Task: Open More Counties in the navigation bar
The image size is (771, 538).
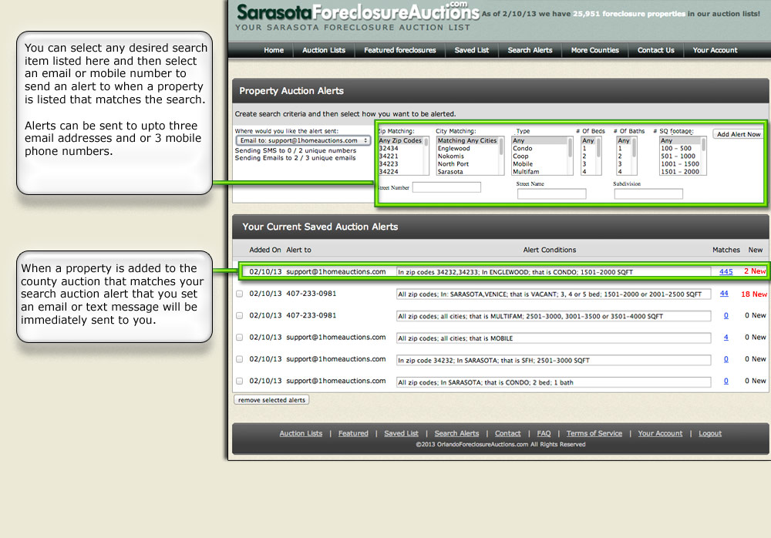Action: 594,50
